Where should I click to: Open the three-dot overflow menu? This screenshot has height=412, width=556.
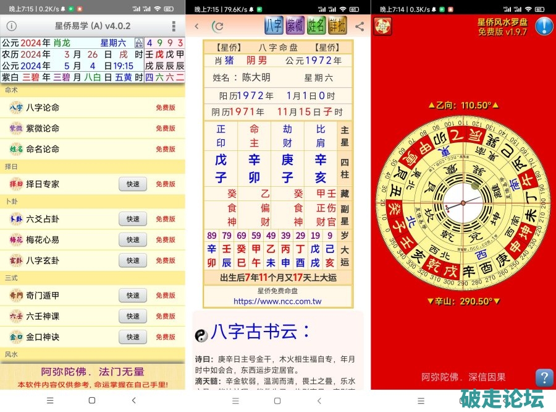point(174,27)
